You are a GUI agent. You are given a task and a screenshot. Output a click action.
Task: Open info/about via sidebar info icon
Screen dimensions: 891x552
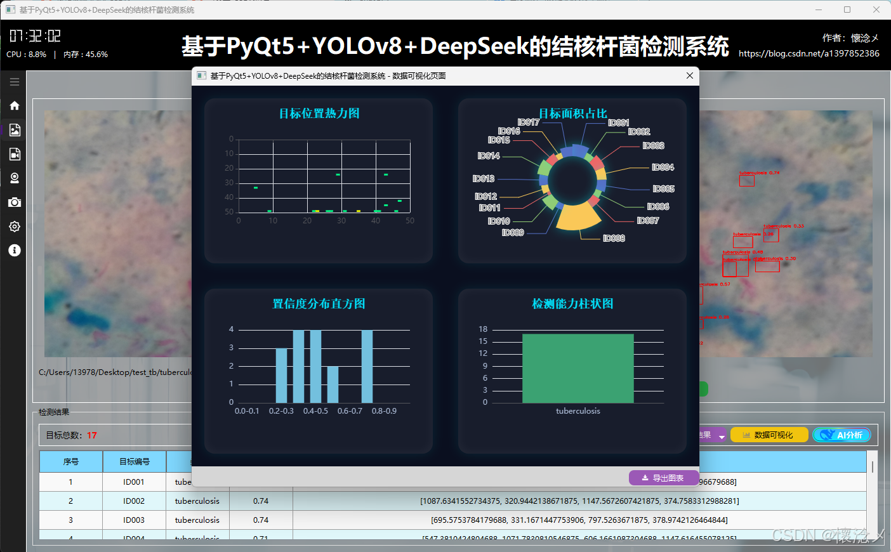(14, 251)
